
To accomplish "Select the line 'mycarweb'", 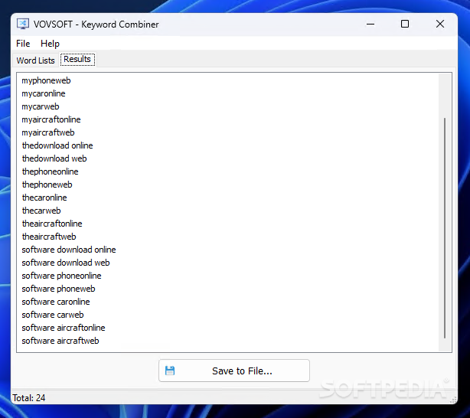I will coord(41,106).
